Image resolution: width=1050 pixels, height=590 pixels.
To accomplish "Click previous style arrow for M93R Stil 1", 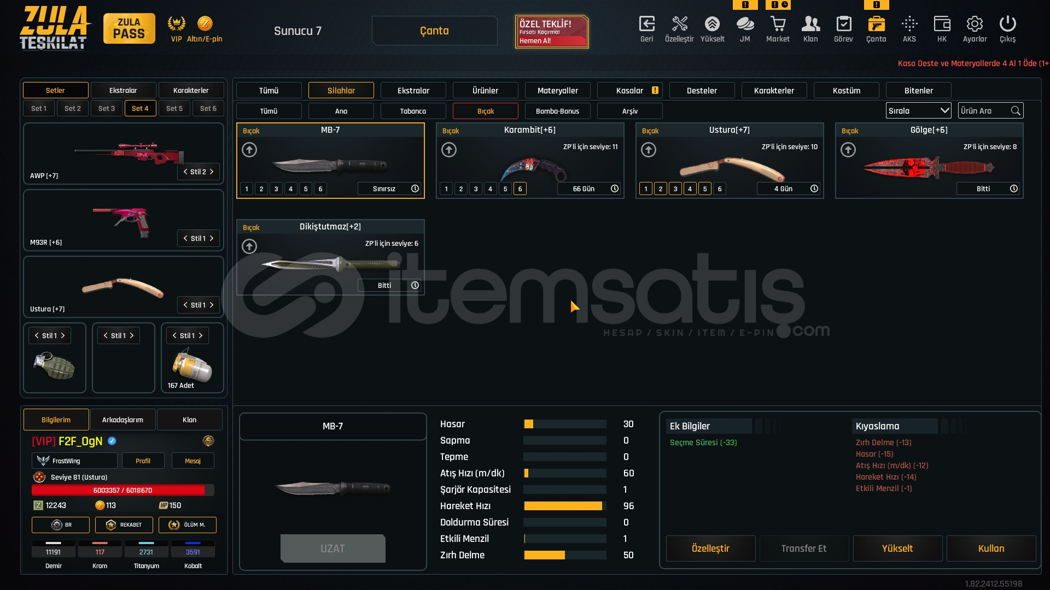I will pos(185,238).
